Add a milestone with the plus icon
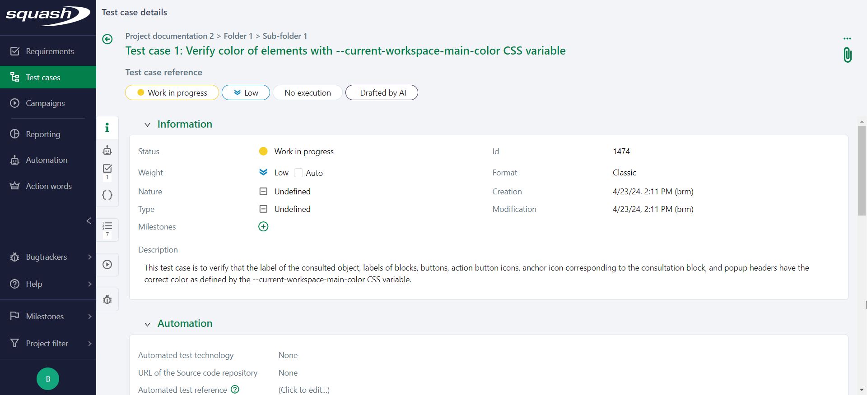Screen dimensions: 867x395 point(263,227)
